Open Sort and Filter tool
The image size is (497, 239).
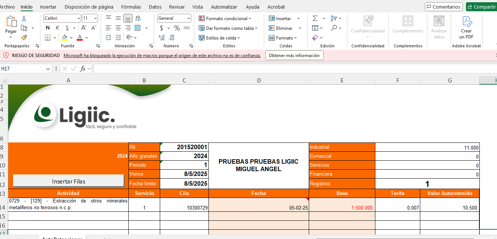[334, 18]
